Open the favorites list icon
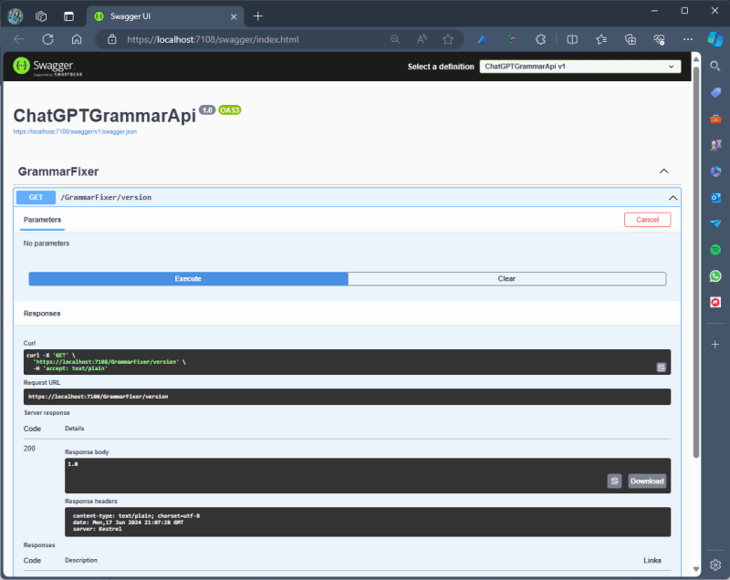 (x=601, y=39)
